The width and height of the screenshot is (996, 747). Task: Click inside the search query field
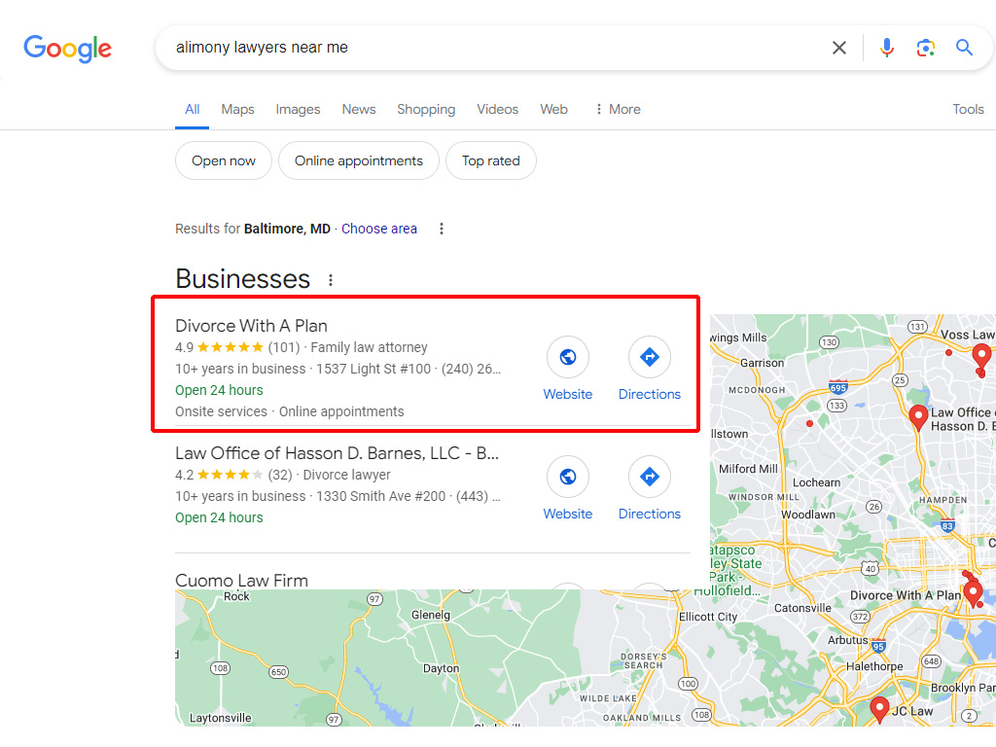point(486,48)
